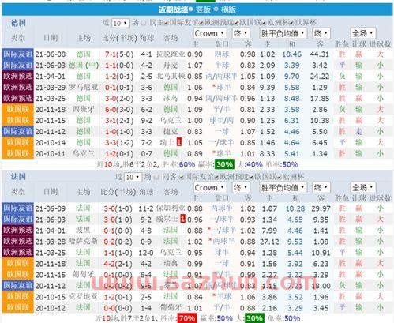394x323 pixels.
Task: Open 克罗地亚 home team link
Action: click(x=83, y=297)
